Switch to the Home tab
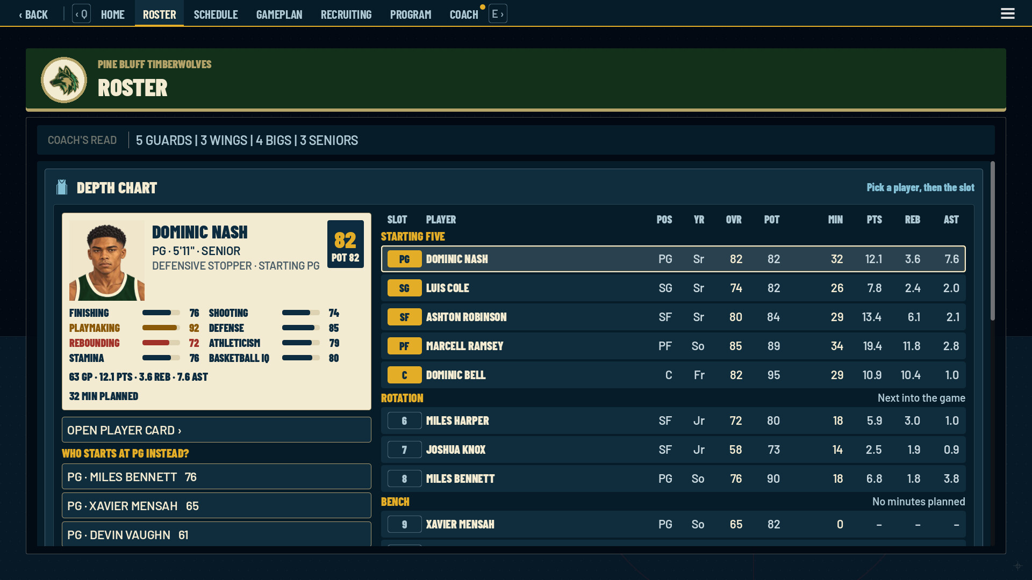The image size is (1032, 580). click(x=113, y=15)
